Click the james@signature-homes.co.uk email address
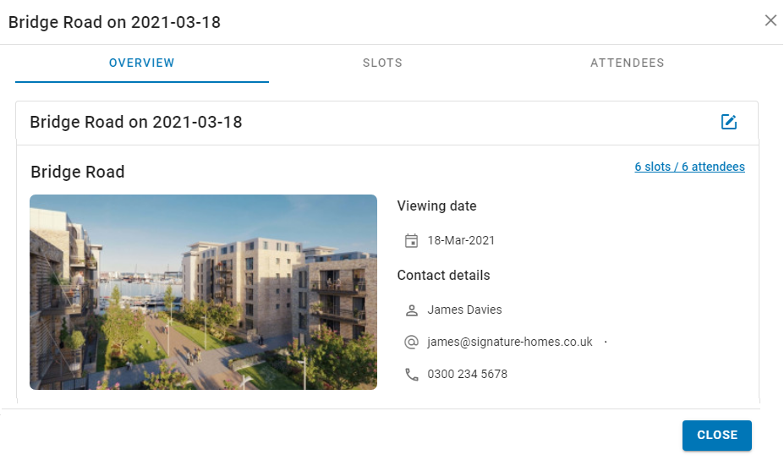 [x=509, y=342]
